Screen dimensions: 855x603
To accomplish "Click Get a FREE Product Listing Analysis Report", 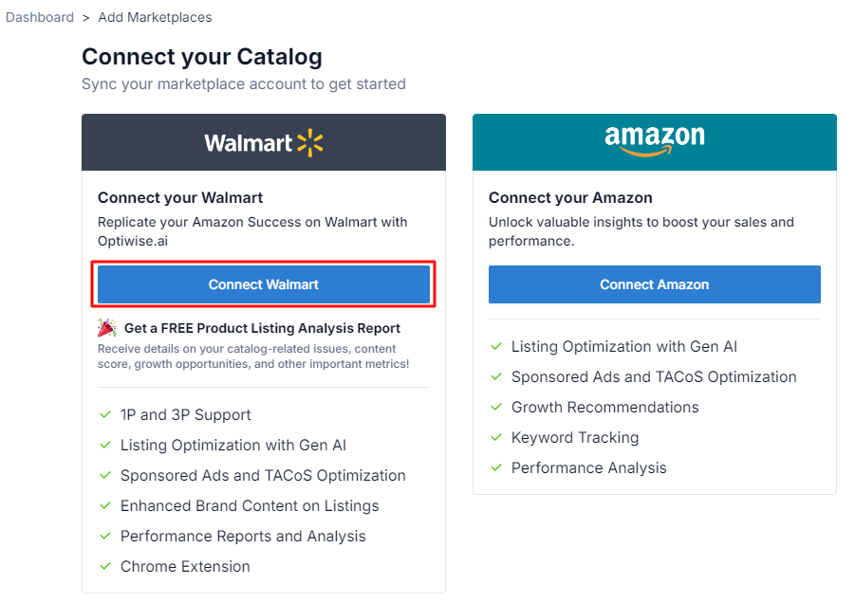I will pos(262,328).
